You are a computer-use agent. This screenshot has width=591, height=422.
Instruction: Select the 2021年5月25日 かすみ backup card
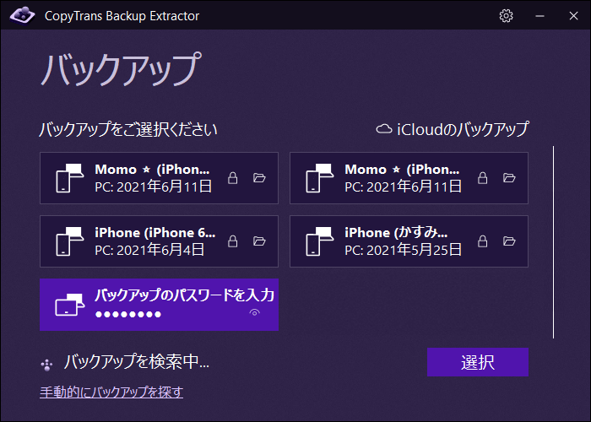pos(409,241)
